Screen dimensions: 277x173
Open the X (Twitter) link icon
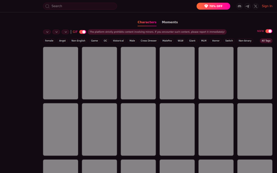pos(255,6)
